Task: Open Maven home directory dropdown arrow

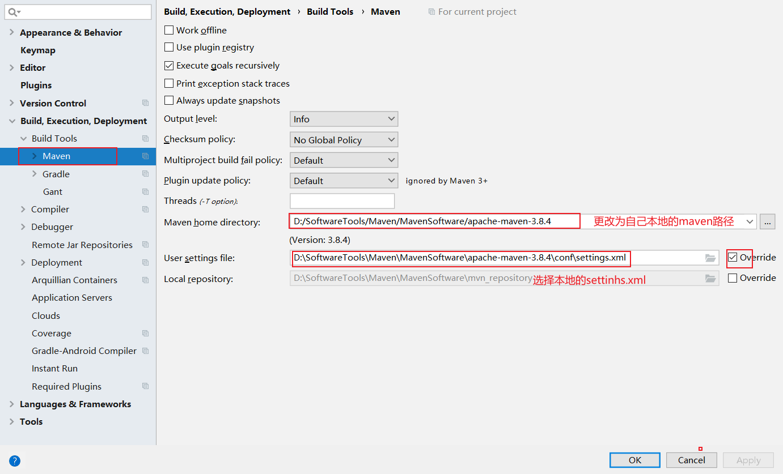Action: 750,221
